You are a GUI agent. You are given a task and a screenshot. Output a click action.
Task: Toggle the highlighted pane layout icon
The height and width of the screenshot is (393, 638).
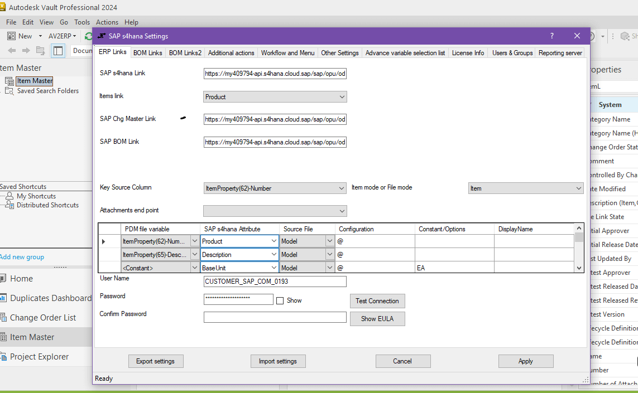coord(58,50)
